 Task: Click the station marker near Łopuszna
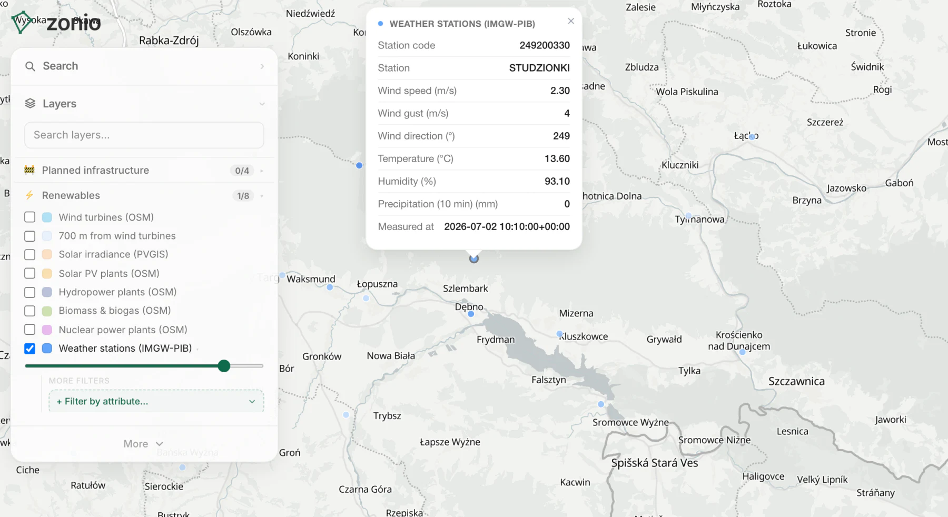[x=366, y=298]
